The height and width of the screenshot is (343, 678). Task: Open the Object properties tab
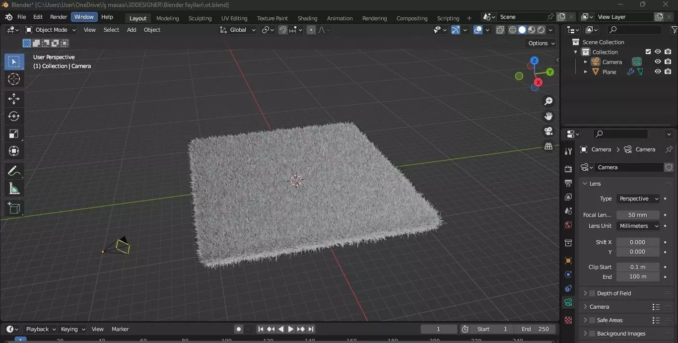568,261
